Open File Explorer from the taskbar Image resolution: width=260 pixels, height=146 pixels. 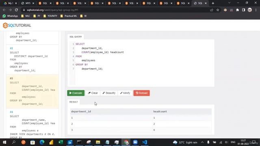[98, 142]
